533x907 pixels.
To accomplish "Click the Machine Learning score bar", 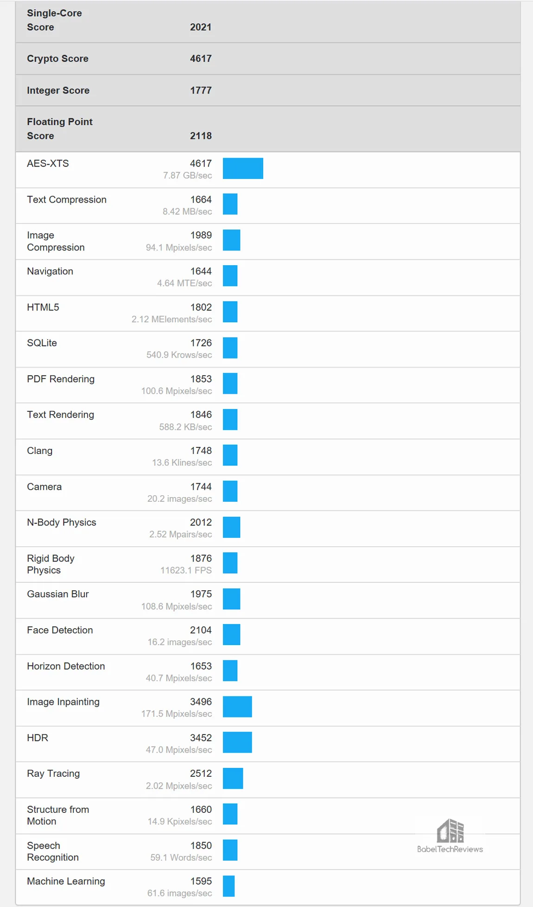I will pos(228,886).
